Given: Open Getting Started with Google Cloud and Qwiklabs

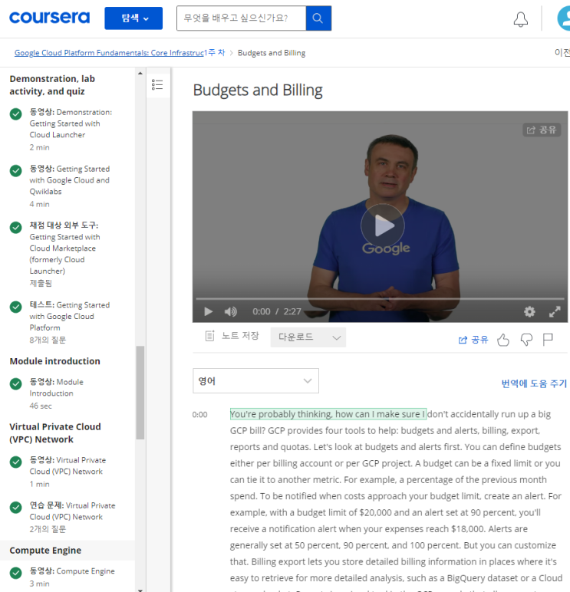Looking at the screenshot, I should pos(70,186).
